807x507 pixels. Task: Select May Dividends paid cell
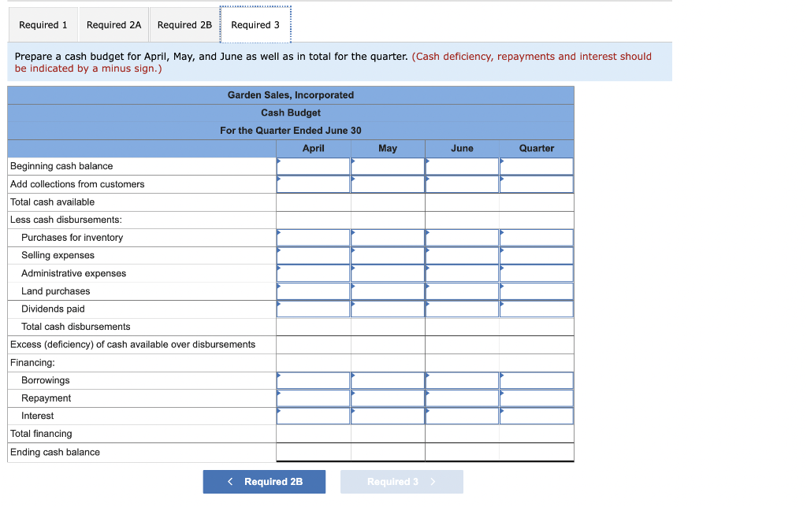click(x=388, y=309)
